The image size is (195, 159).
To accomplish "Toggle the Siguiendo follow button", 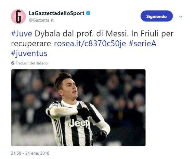I will (157, 16).
